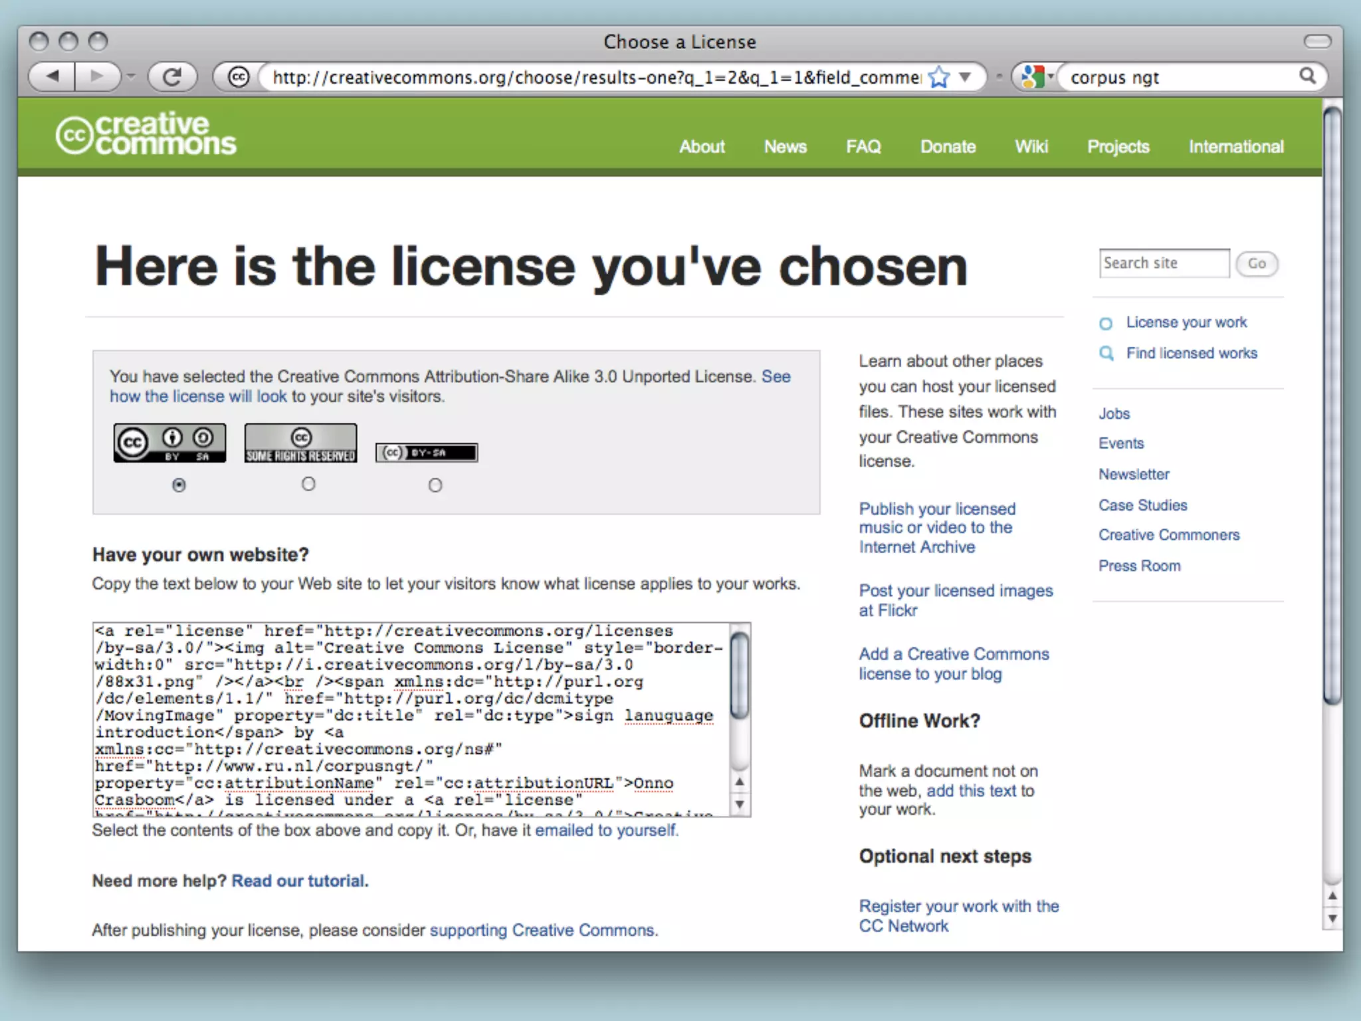The image size is (1361, 1021).
Task: Select the large BY-SA badge radio button
Action: [x=179, y=485]
